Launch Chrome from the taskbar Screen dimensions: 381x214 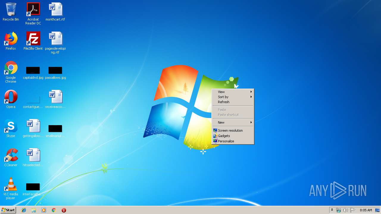tap(54, 210)
